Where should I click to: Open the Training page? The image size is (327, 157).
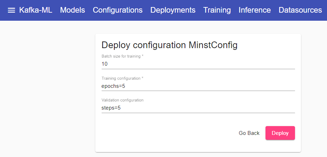[217, 10]
